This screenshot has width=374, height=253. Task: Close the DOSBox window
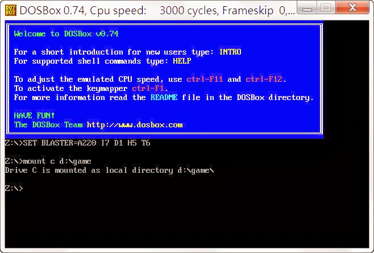click(352, 8)
